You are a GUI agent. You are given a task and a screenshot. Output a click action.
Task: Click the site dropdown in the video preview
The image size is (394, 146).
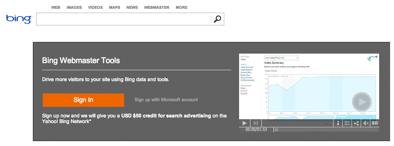281,57
